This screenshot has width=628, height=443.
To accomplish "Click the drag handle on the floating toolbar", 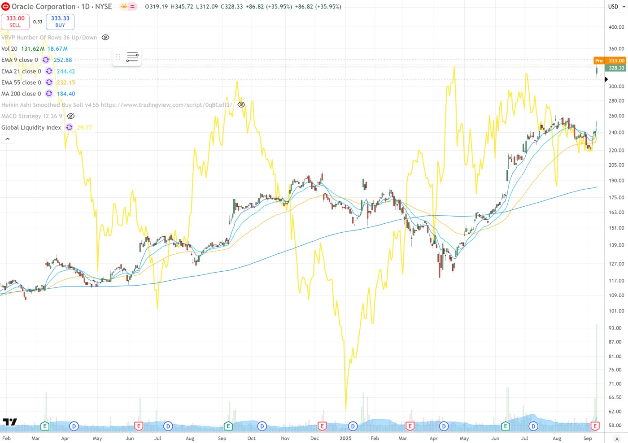I will (x=118, y=57).
